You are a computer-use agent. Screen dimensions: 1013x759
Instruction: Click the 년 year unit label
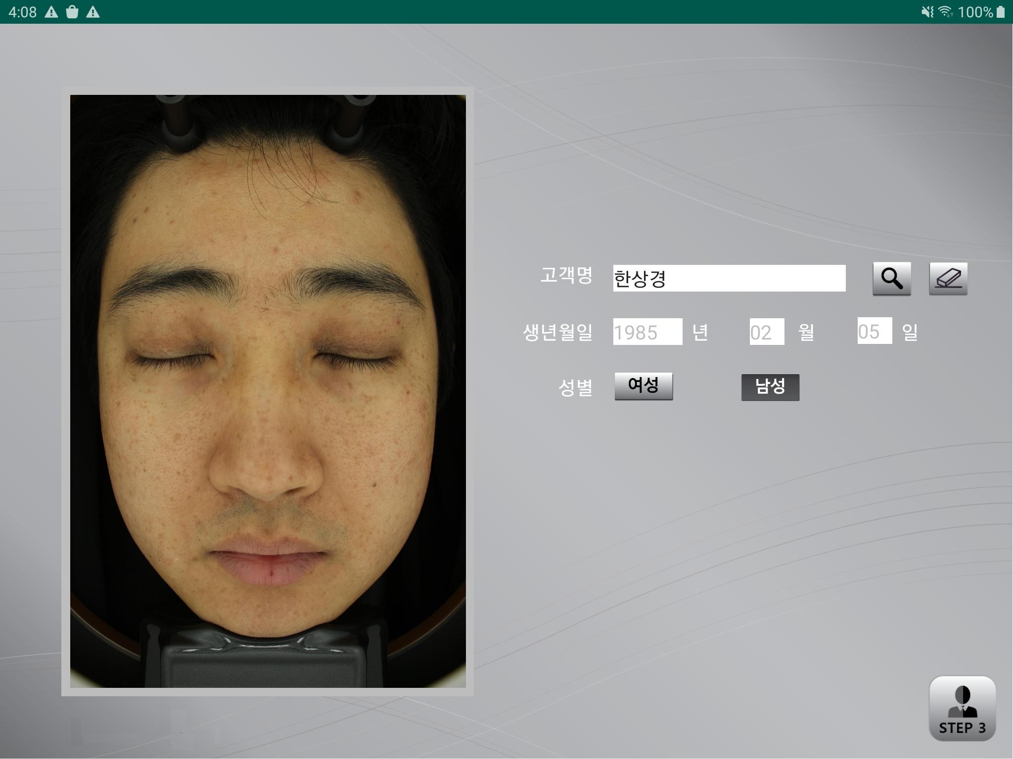tap(700, 332)
